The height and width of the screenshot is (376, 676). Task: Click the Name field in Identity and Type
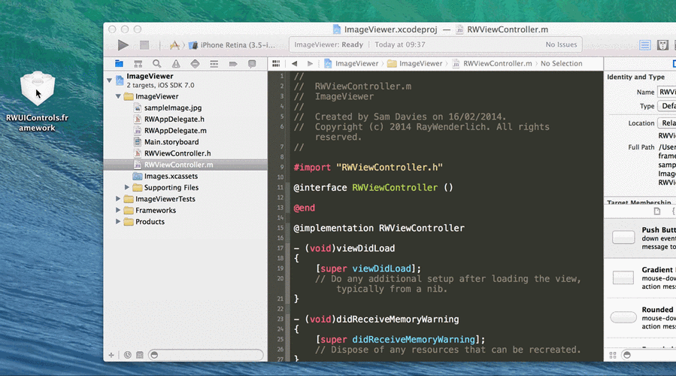[666, 92]
